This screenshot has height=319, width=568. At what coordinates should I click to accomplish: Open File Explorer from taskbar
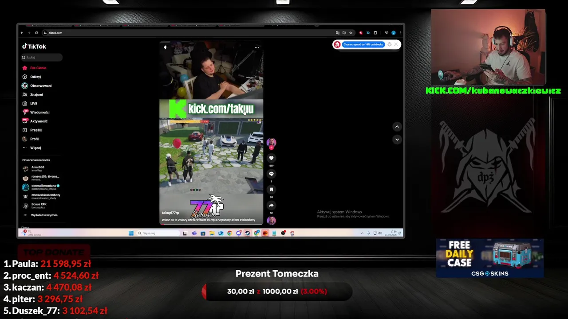(x=212, y=233)
